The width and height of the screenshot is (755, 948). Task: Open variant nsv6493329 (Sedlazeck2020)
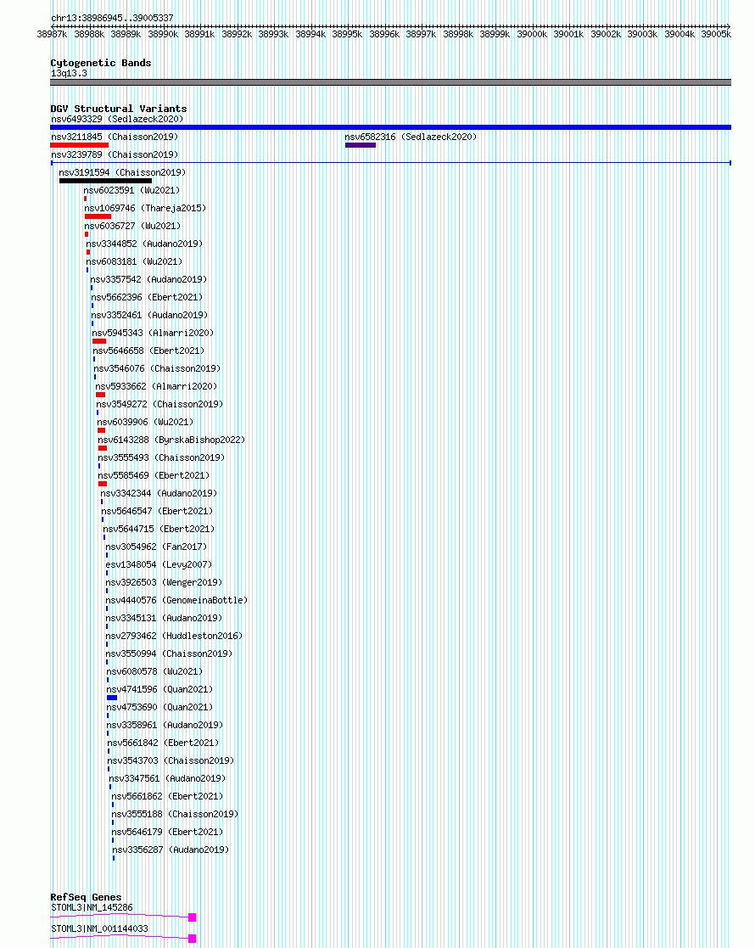tap(117, 119)
